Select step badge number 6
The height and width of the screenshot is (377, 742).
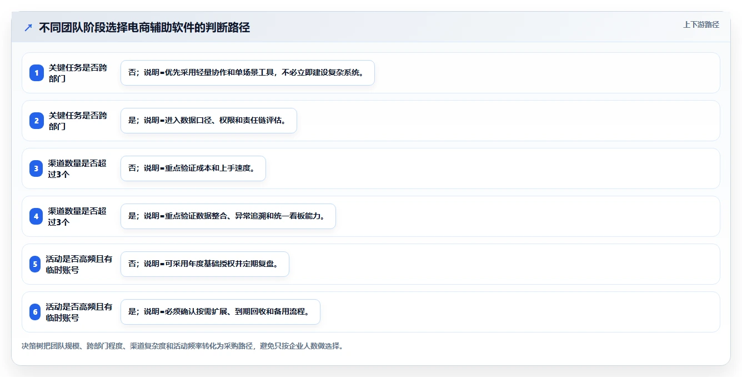(35, 312)
